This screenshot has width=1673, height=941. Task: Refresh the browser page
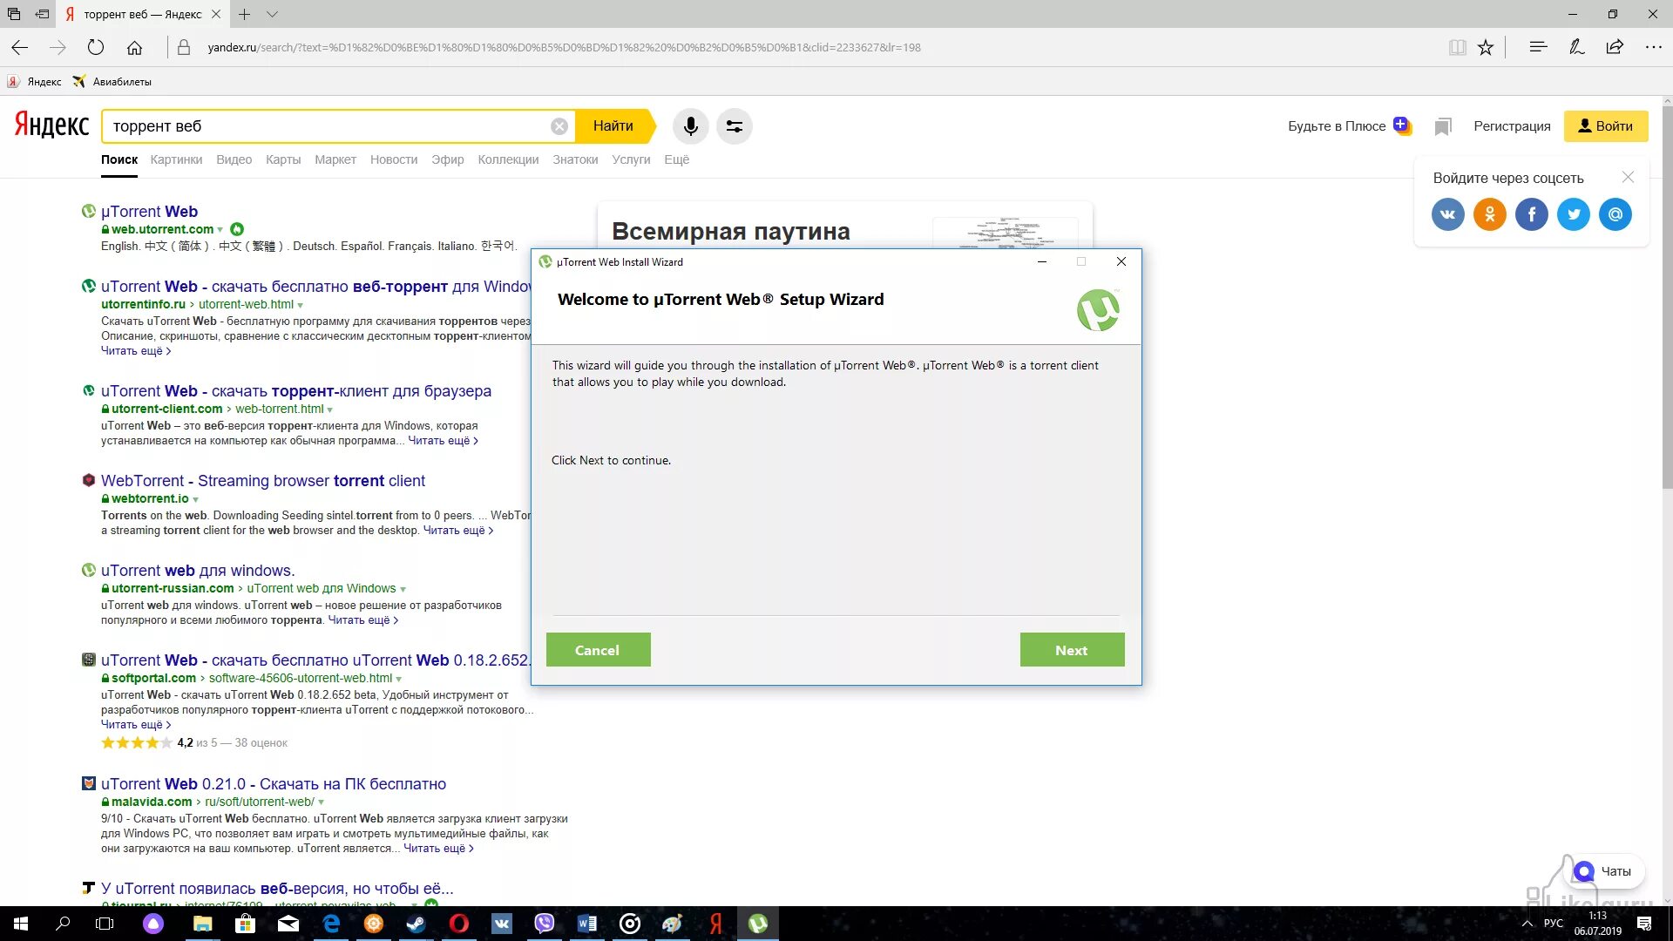96,48
